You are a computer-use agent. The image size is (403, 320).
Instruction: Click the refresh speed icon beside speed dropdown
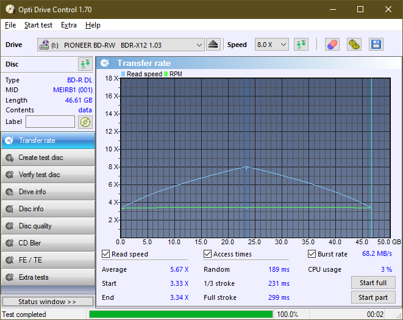301,45
